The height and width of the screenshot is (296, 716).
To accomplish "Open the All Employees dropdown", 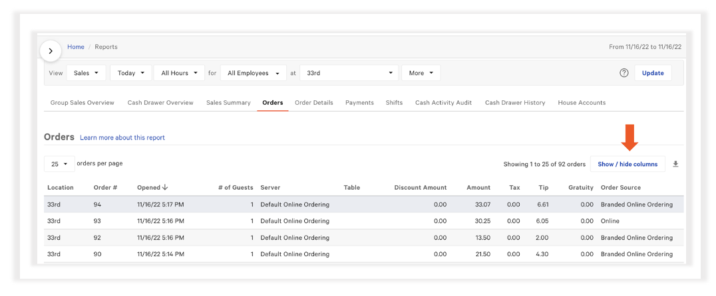I will [253, 73].
